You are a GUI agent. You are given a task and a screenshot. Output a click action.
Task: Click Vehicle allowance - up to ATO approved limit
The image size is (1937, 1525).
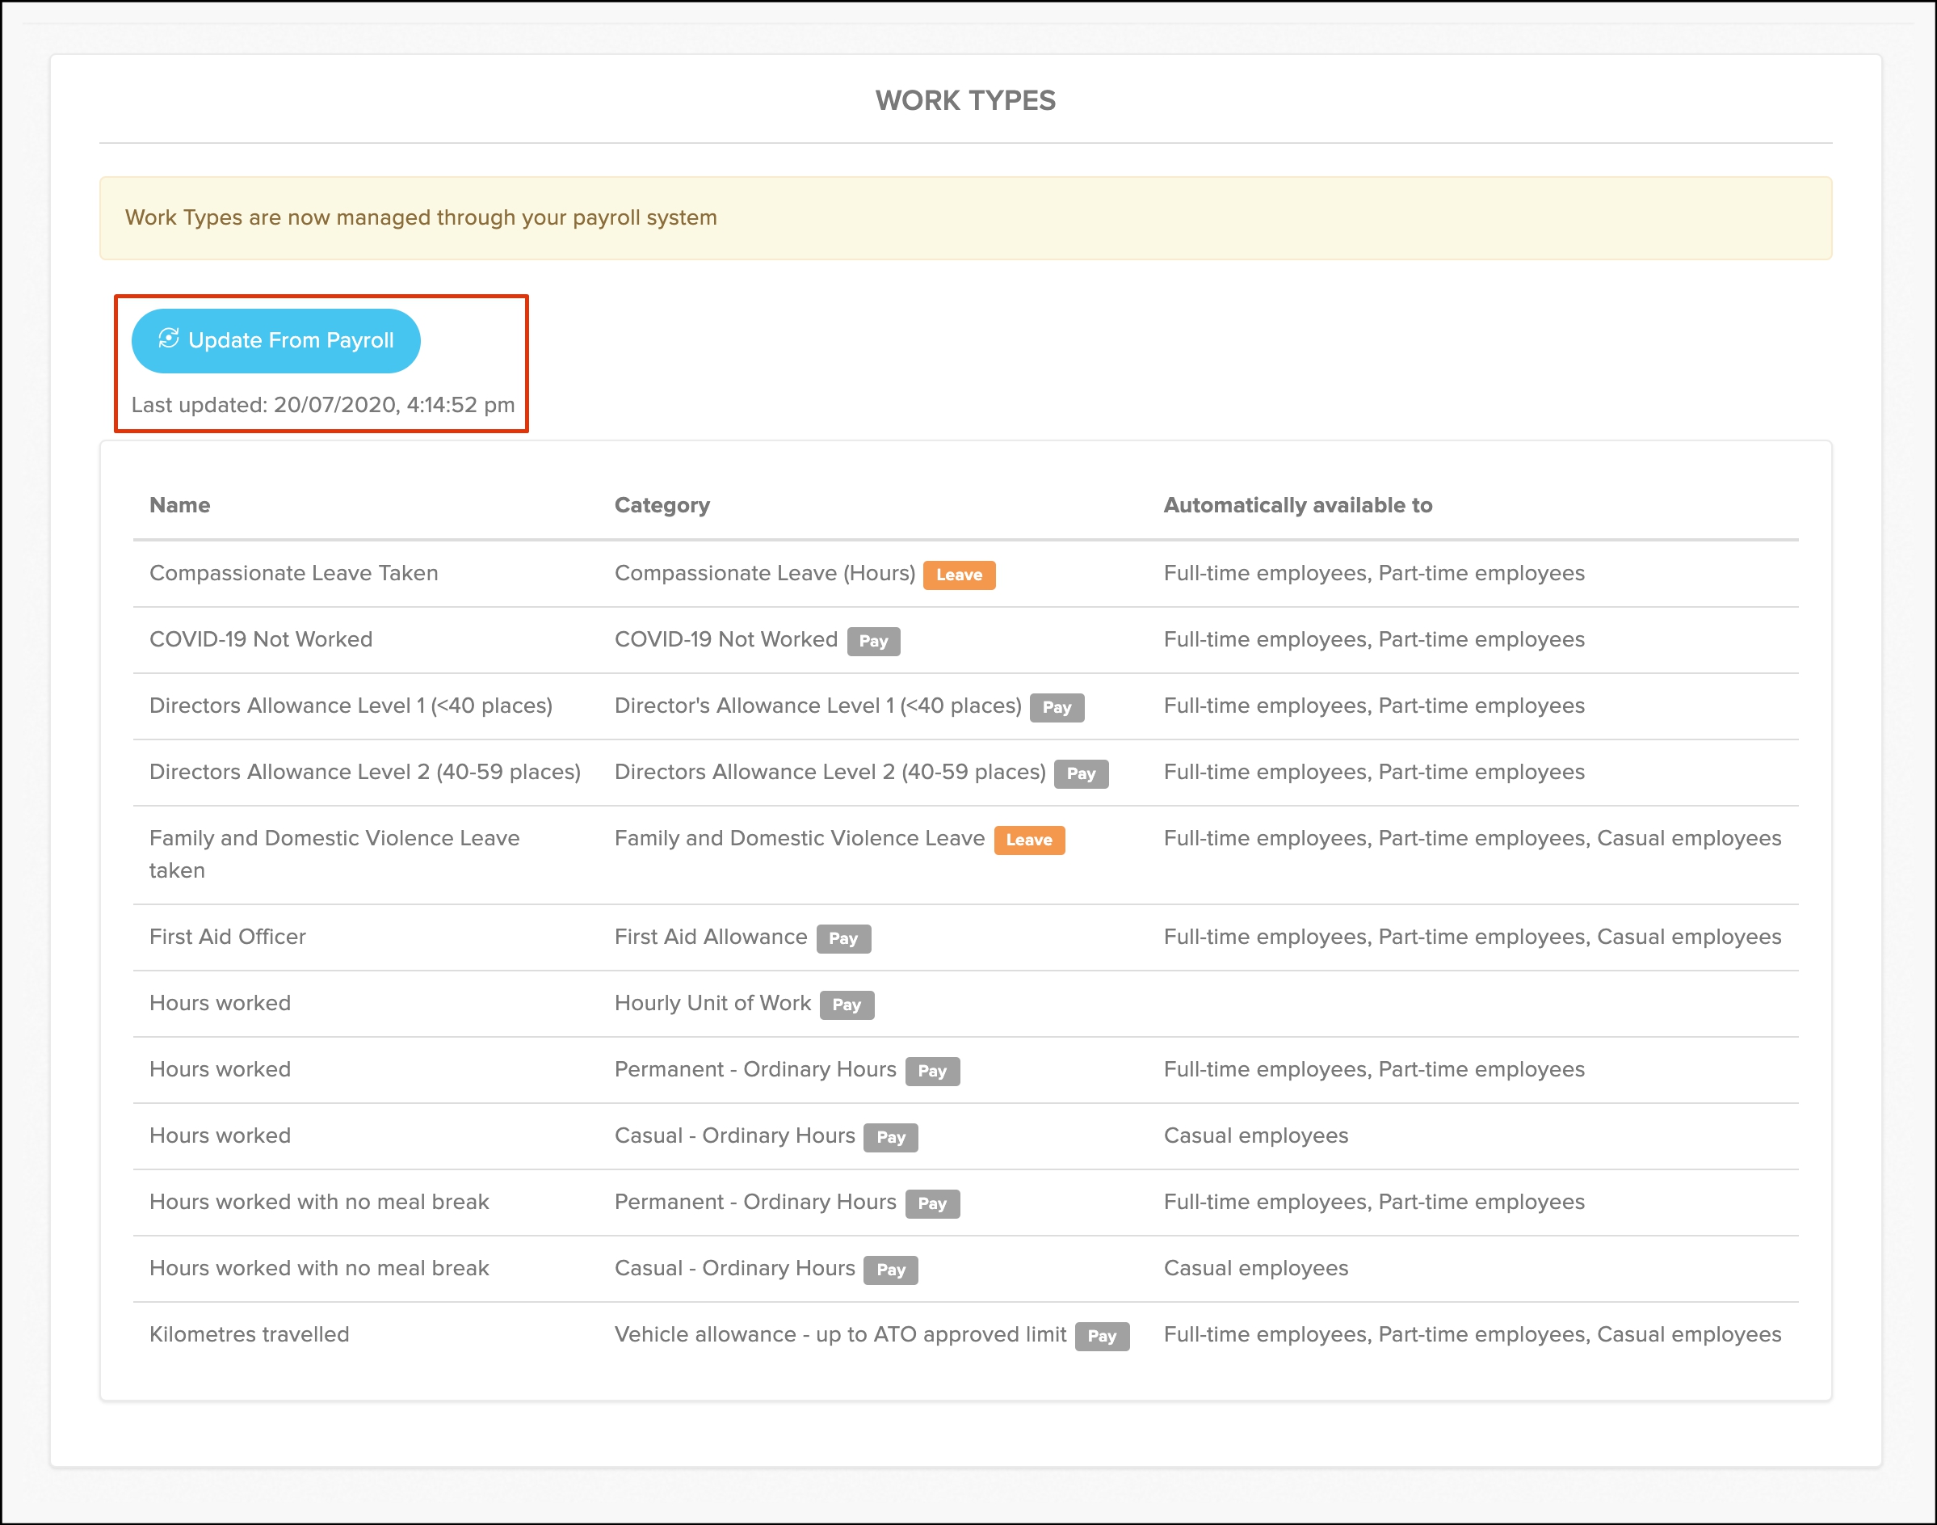840,1334
